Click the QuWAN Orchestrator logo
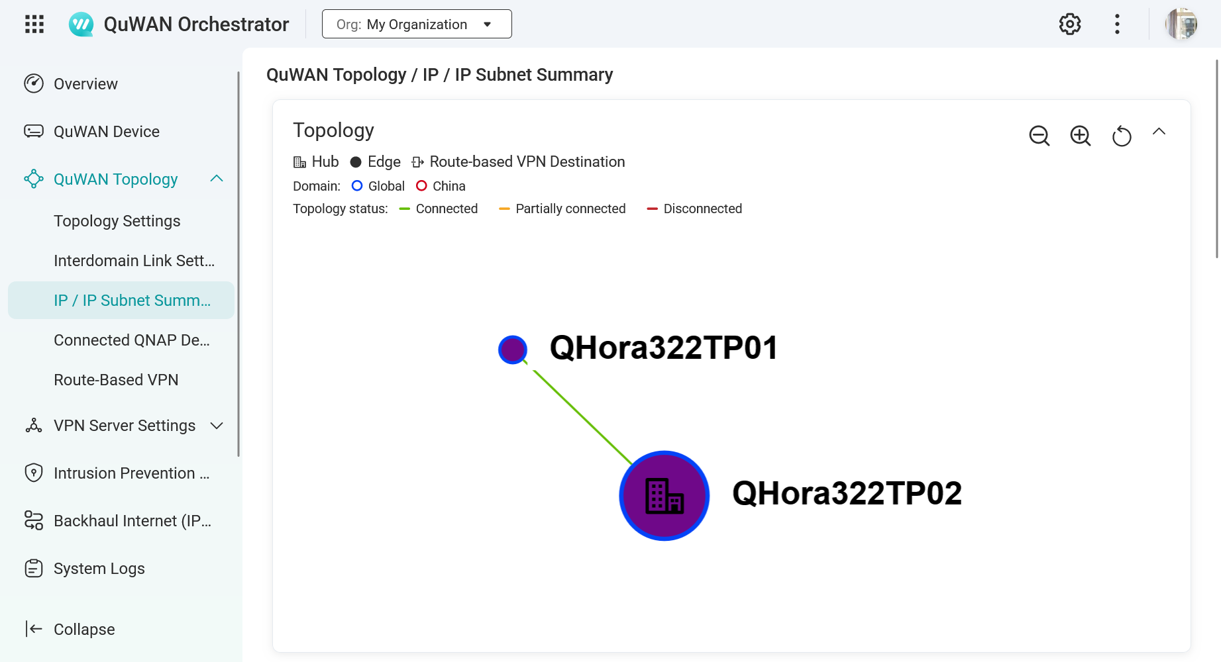 81,24
